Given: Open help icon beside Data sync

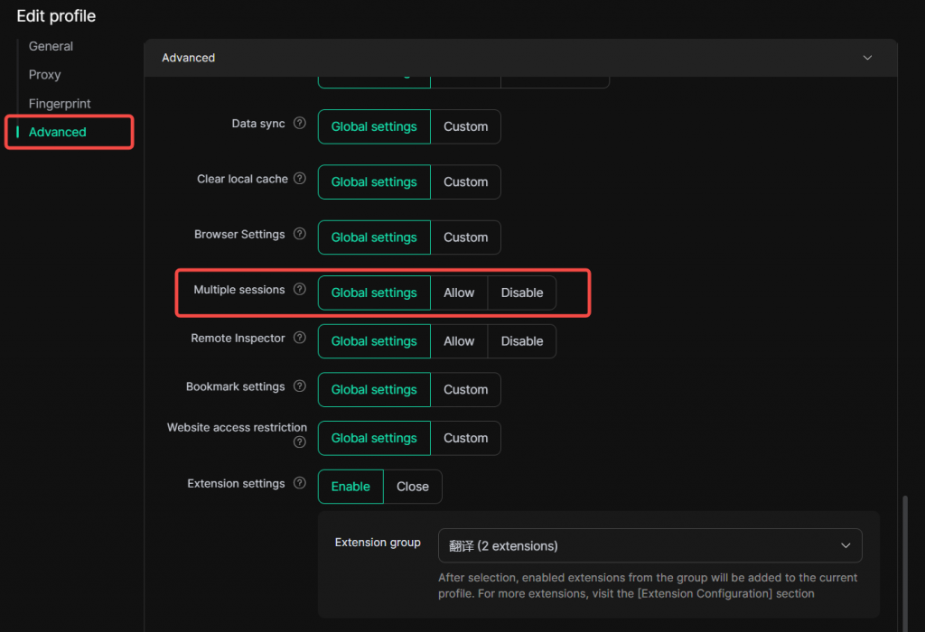Looking at the screenshot, I should 300,123.
